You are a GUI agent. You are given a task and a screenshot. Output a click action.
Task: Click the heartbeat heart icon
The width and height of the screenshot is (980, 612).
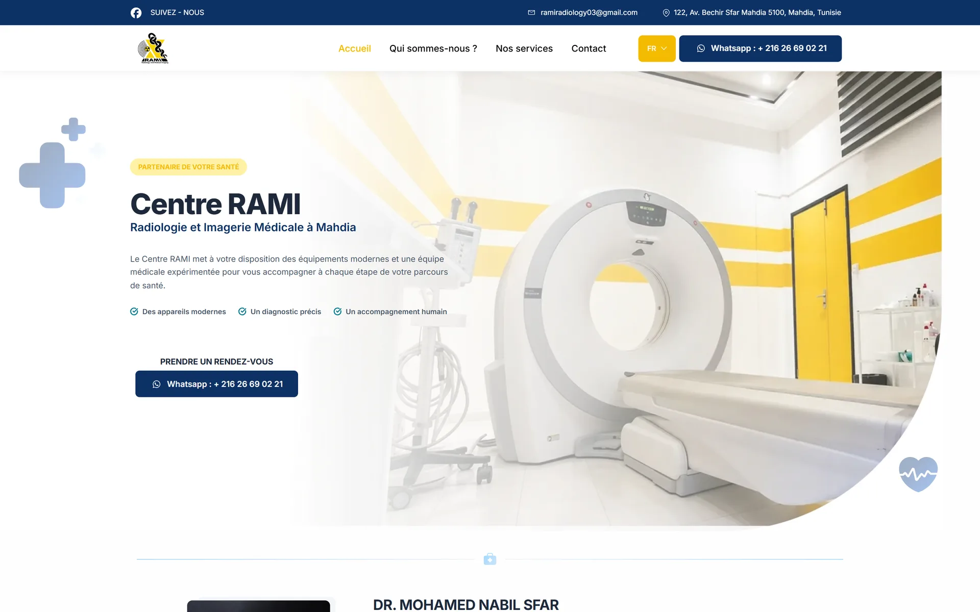pyautogui.click(x=918, y=474)
